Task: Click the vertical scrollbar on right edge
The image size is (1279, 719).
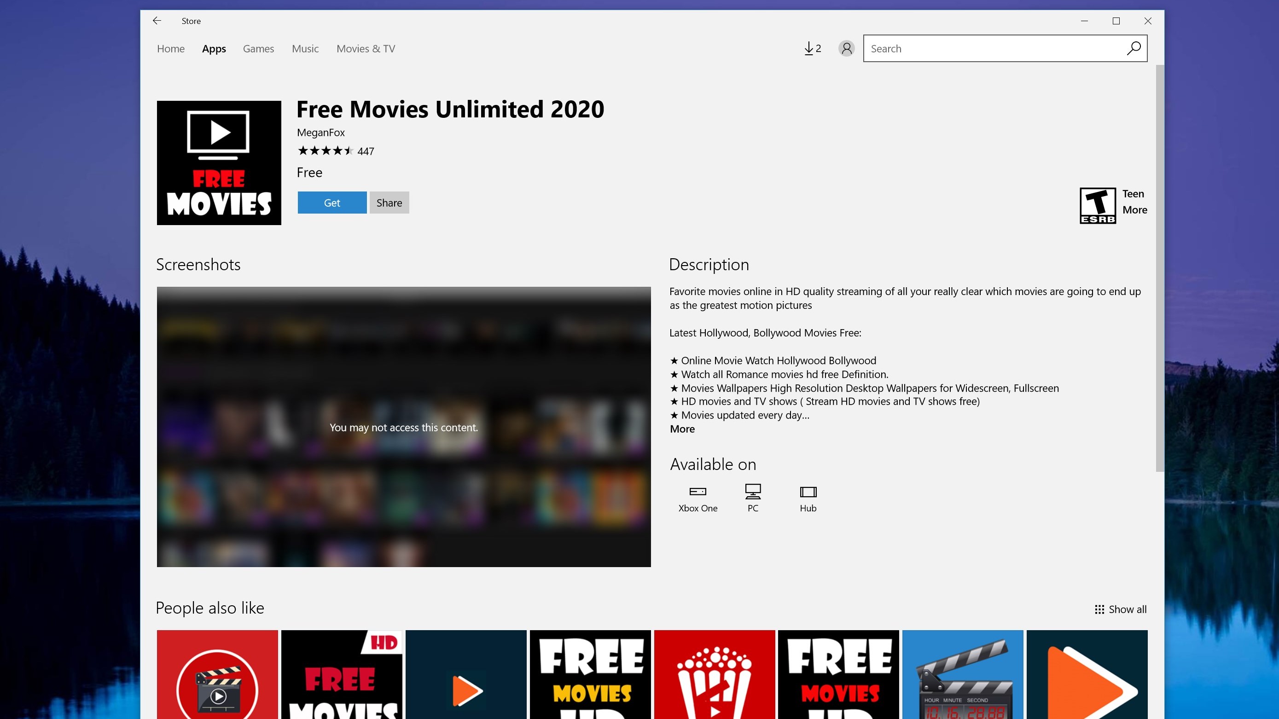Action: (x=1159, y=268)
